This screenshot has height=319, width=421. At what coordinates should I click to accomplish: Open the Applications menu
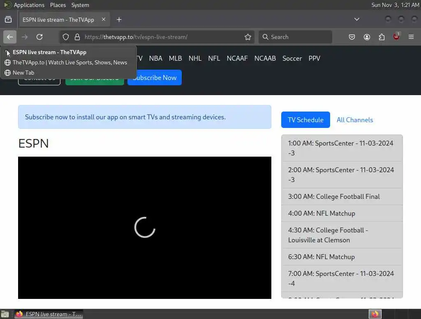pos(29,5)
